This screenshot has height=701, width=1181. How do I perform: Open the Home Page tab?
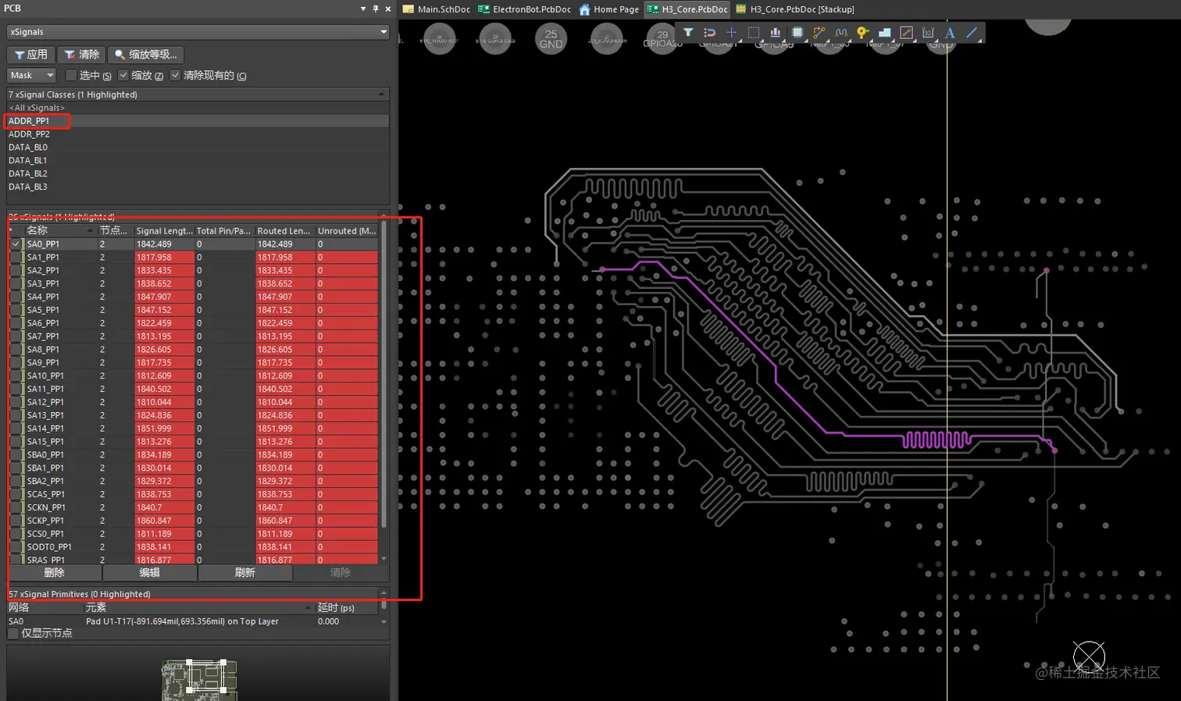(x=608, y=9)
